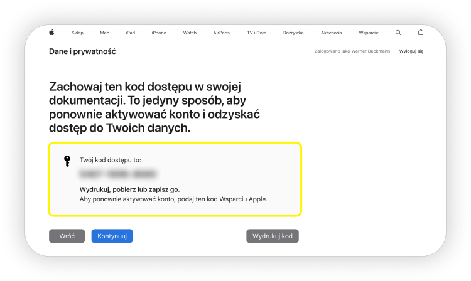
Task: Click the Wróć button
Action: tap(67, 236)
